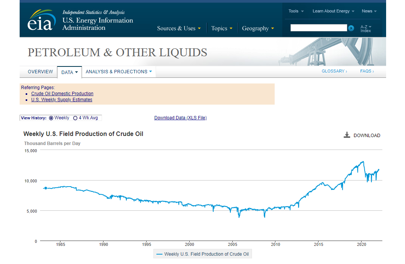Screen dimensions: 405x264
Task: Click the legend line for Weekly Field Production
Action: pyautogui.click(x=159, y=254)
